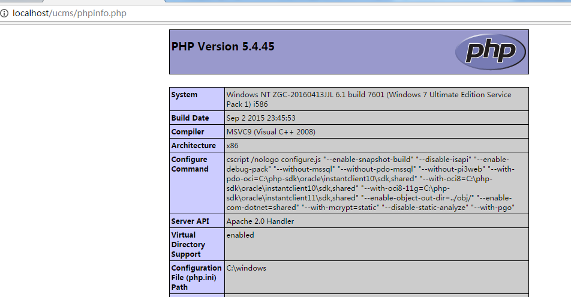Click the C:\windows configuration path value
The height and width of the screenshot is (297, 571).
coord(246,268)
